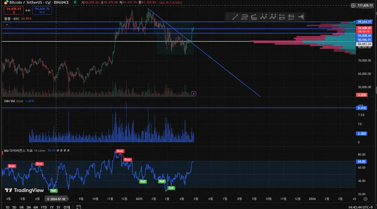The image size is (377, 209).
Task: Click the TradingView logo
Action: click(x=24, y=190)
